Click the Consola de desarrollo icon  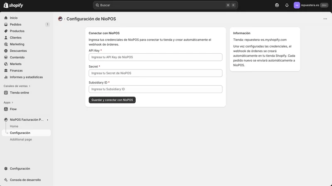(x=6, y=180)
